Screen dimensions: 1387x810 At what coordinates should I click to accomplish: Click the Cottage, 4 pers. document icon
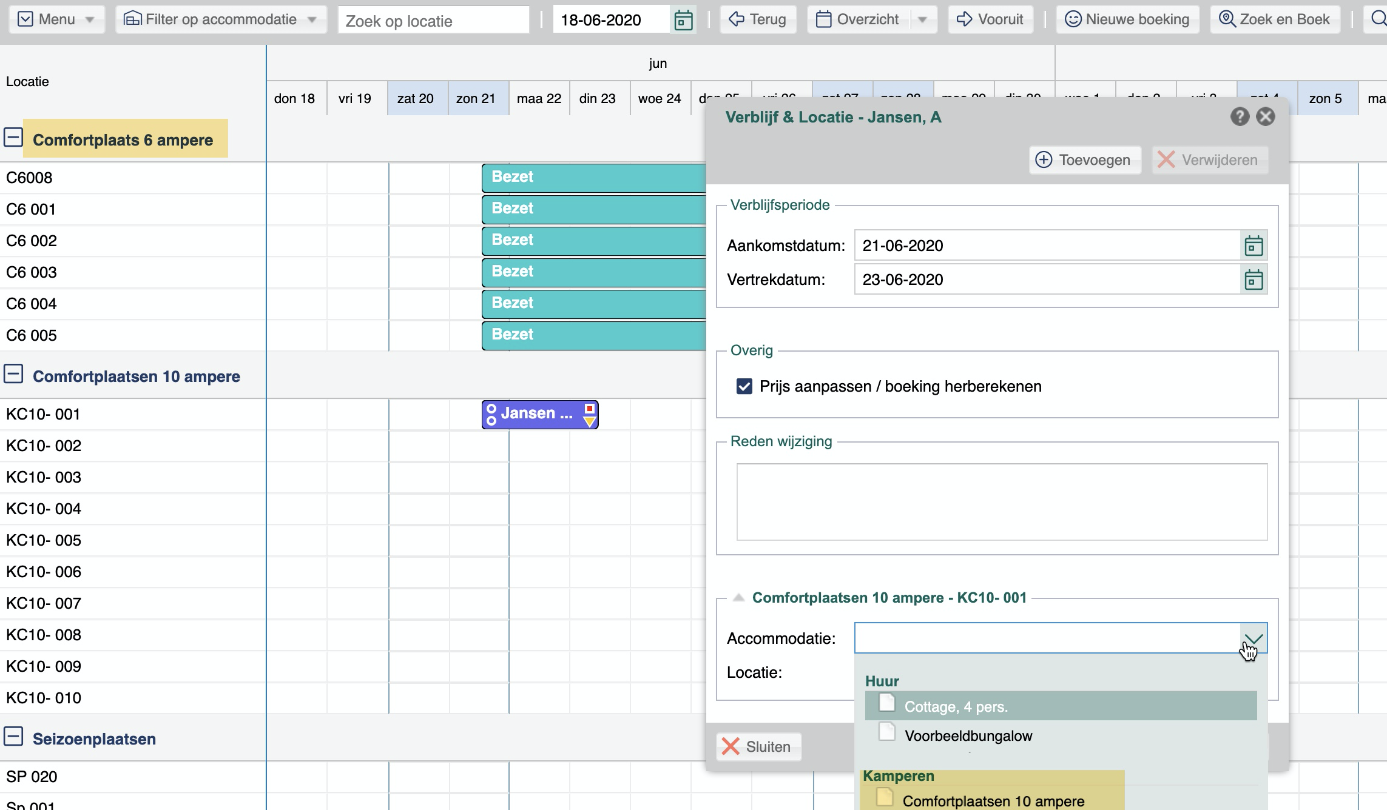tap(887, 703)
